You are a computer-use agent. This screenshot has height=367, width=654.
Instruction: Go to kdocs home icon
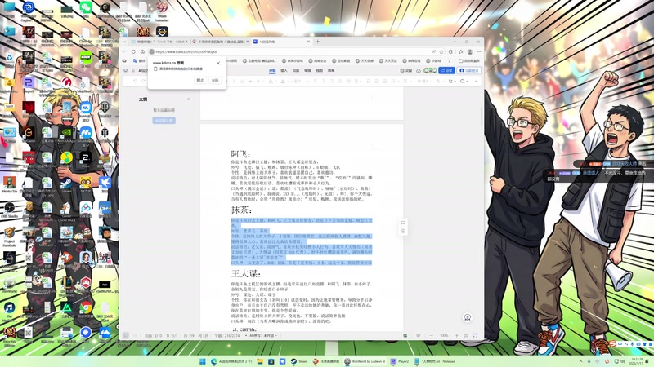[x=126, y=70]
